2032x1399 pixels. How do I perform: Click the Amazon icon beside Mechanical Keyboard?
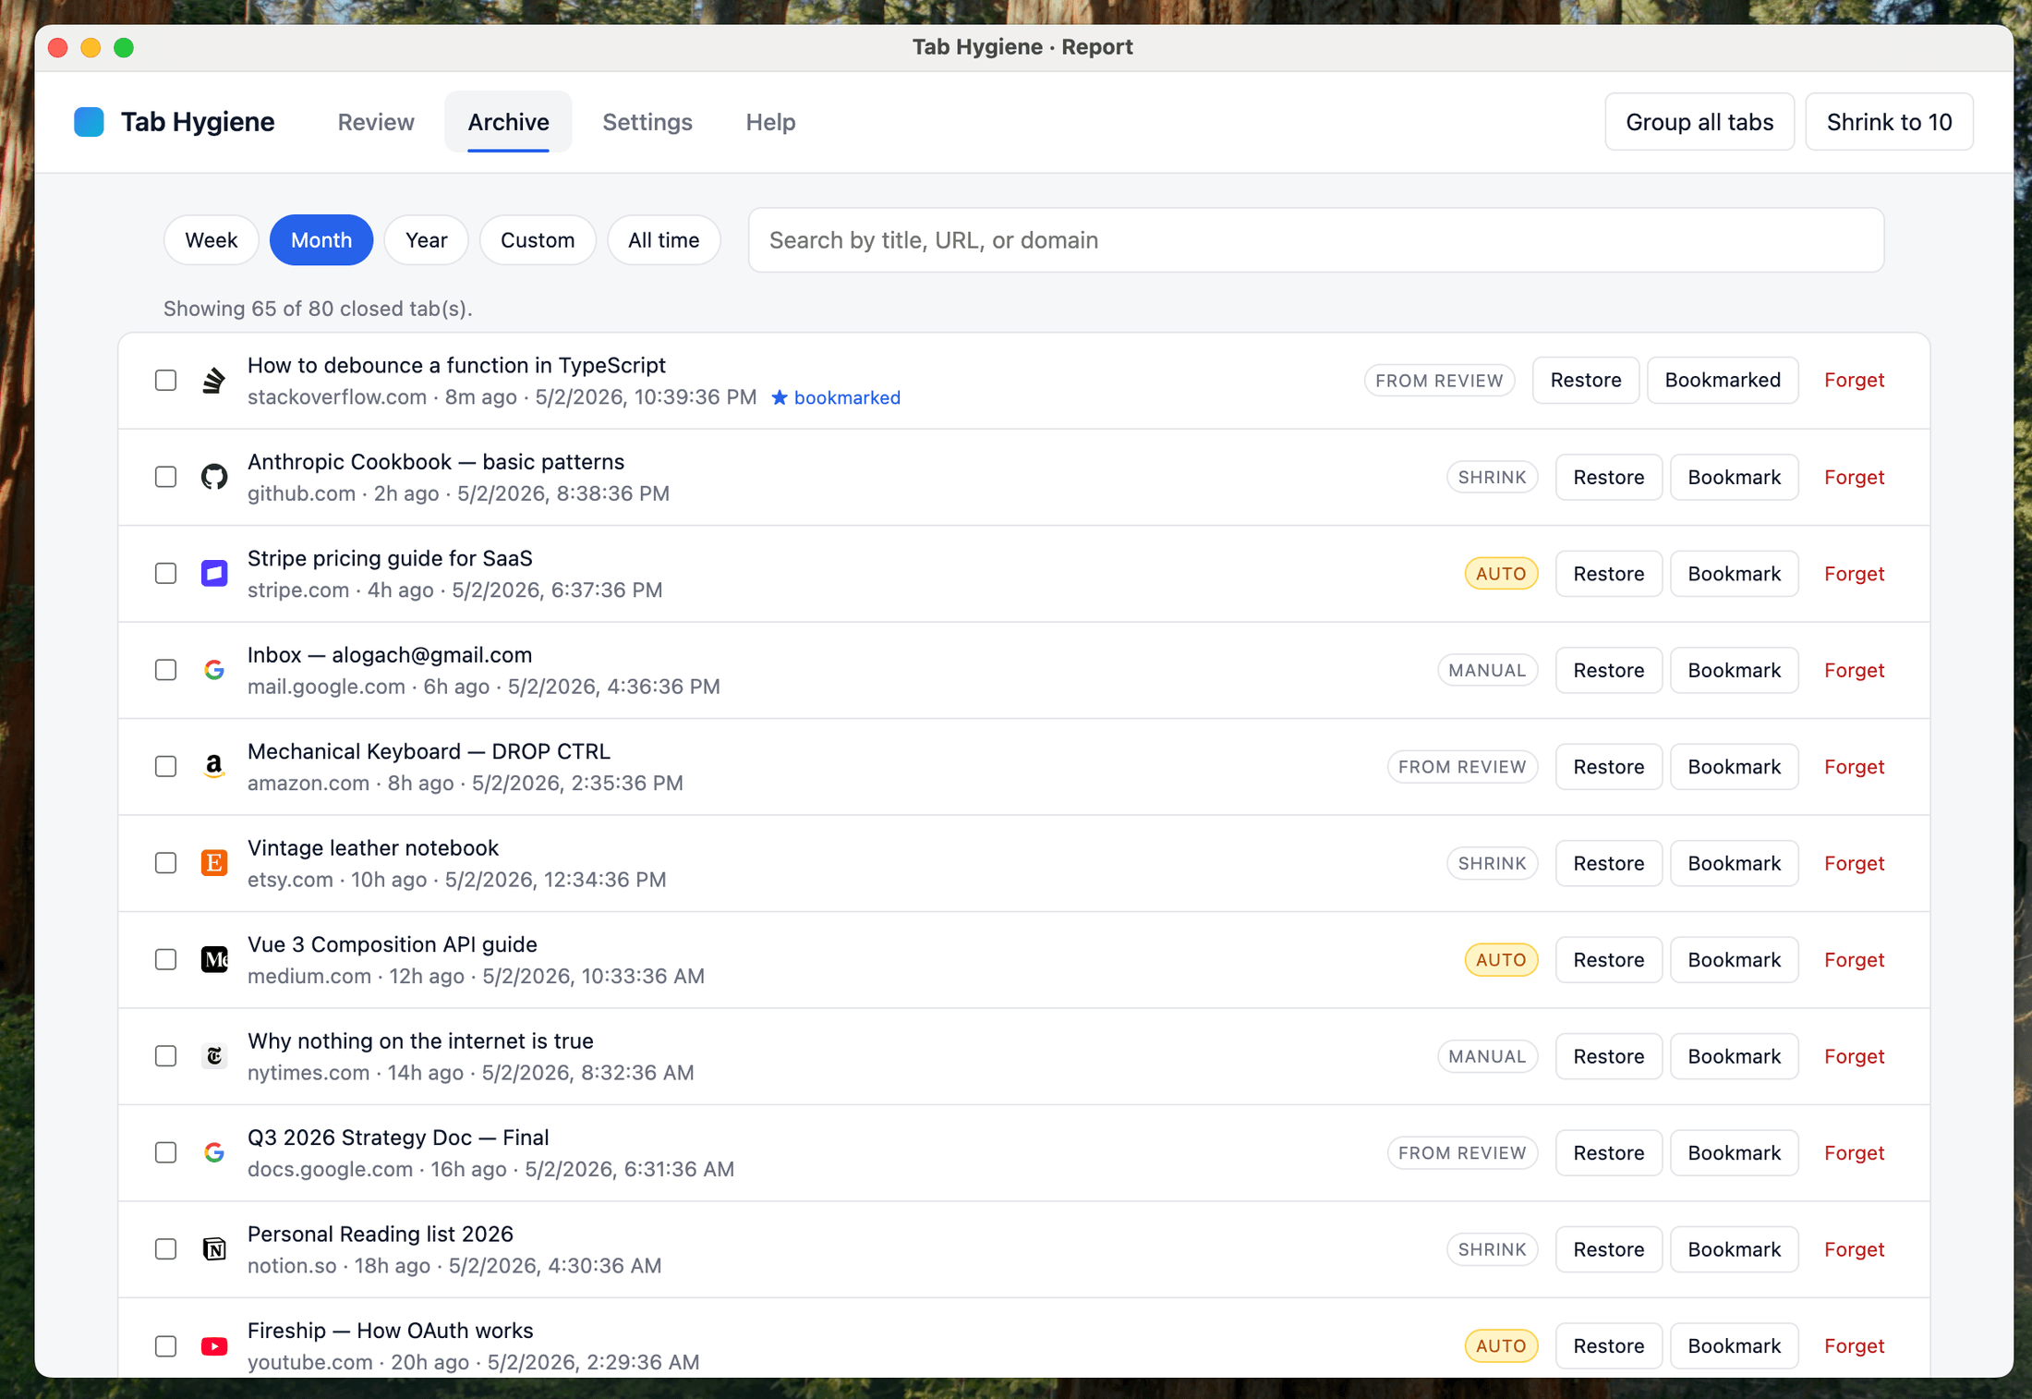pos(214,767)
